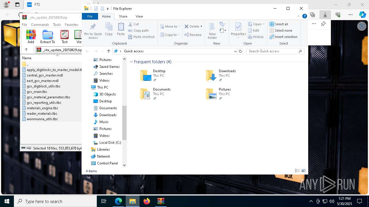Switch to the Share ribbon tab
Screen dimensions: 369x207
point(123,16)
